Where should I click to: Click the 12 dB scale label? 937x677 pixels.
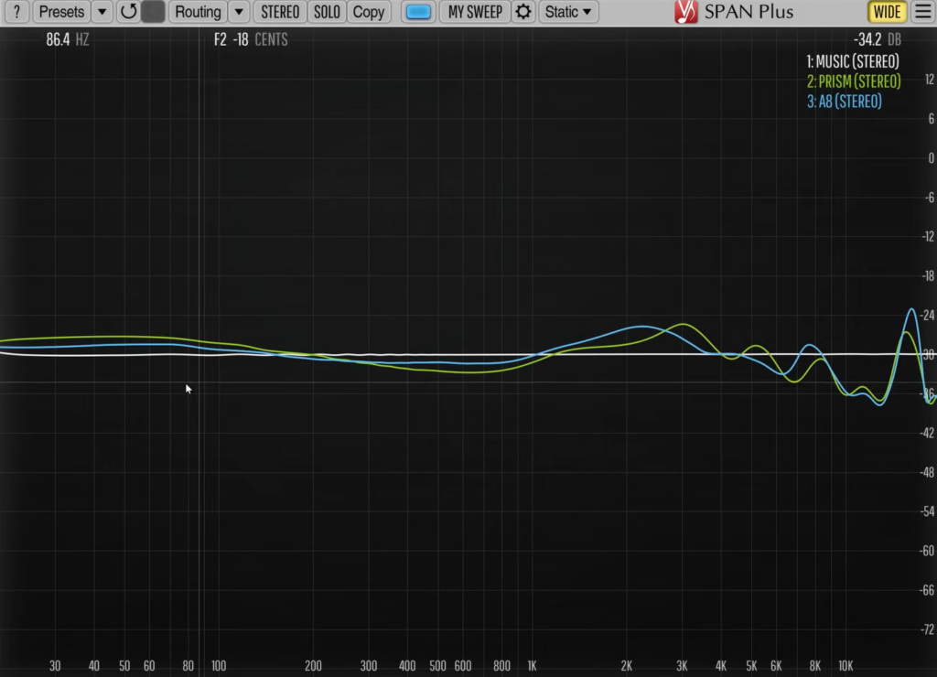click(930, 80)
